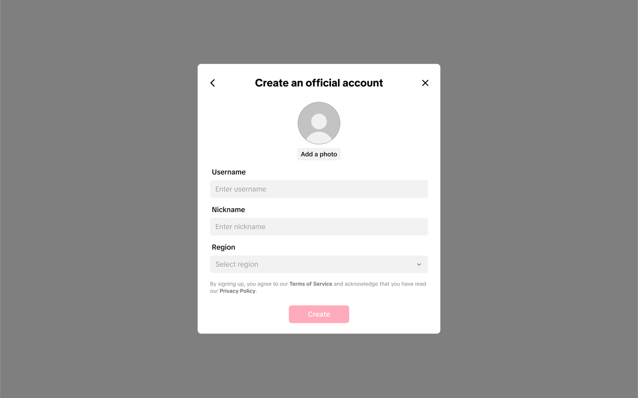638x398 pixels.
Task: Click the Add a photo button
Action: pos(319,154)
